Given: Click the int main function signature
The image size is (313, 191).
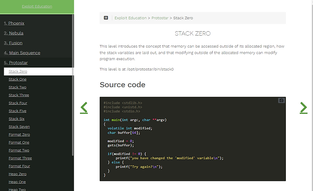Looking at the screenshot, I should coord(135,120).
